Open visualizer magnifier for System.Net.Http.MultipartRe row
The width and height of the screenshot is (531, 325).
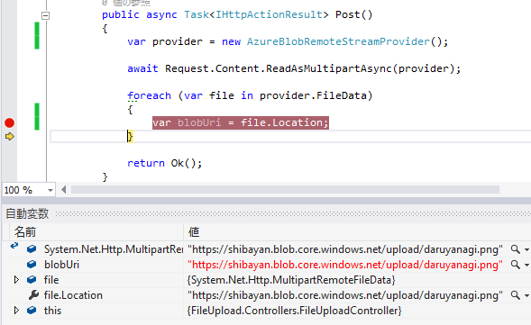click(515, 249)
